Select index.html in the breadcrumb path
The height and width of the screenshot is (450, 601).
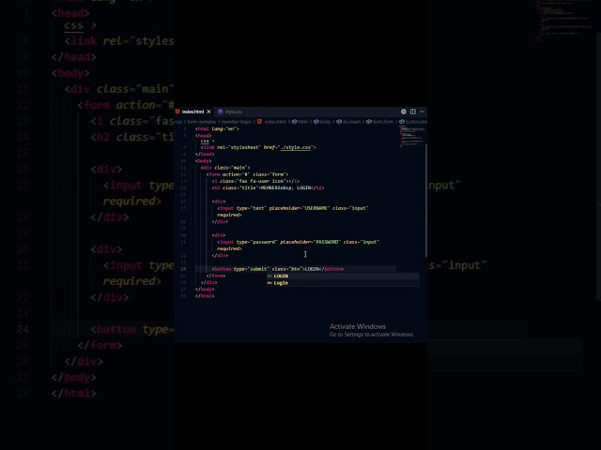[275, 122]
